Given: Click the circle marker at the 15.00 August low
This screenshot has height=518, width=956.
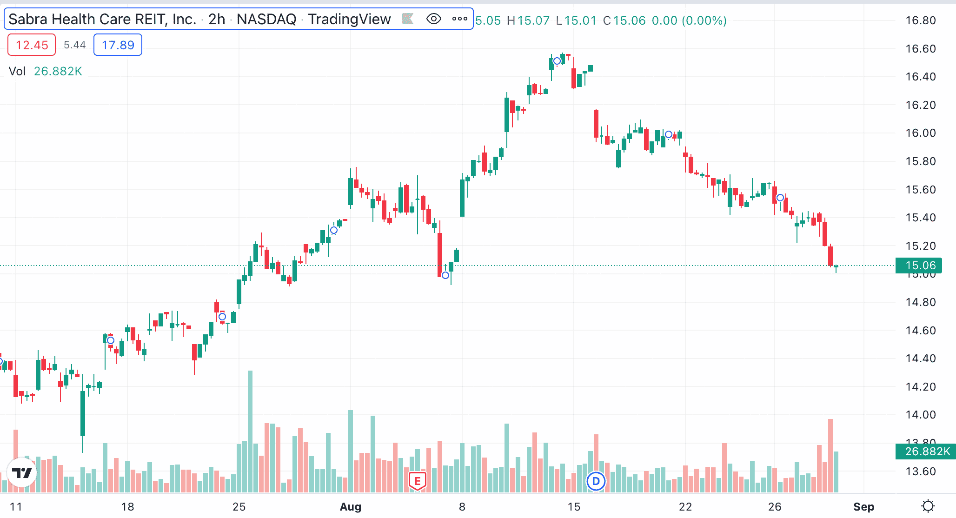Looking at the screenshot, I should click(445, 275).
